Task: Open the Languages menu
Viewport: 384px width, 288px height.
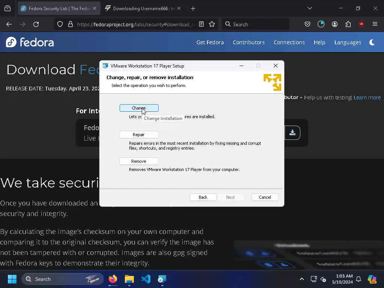Action: 348,42
